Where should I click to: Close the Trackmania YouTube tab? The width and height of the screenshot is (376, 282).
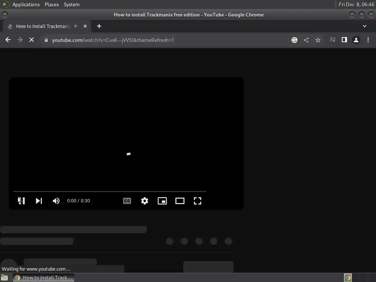(85, 26)
